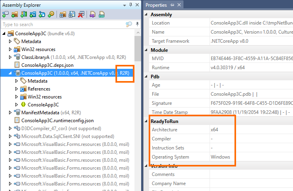Click the ClassLibraryA assembly chip icon

[17, 57]
